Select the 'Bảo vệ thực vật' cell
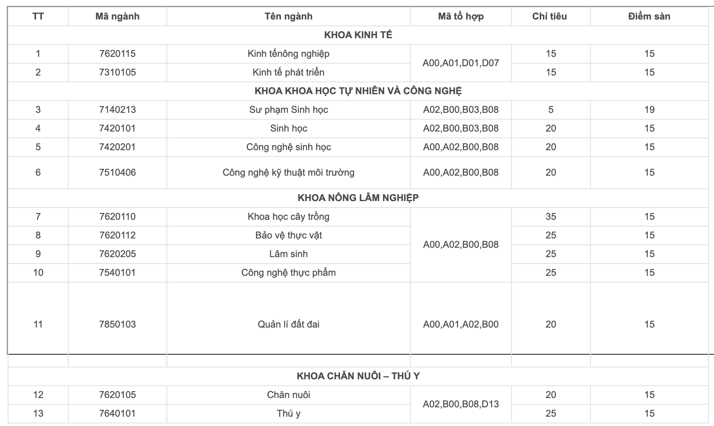Viewport: 714px width, 426px height. (288, 235)
